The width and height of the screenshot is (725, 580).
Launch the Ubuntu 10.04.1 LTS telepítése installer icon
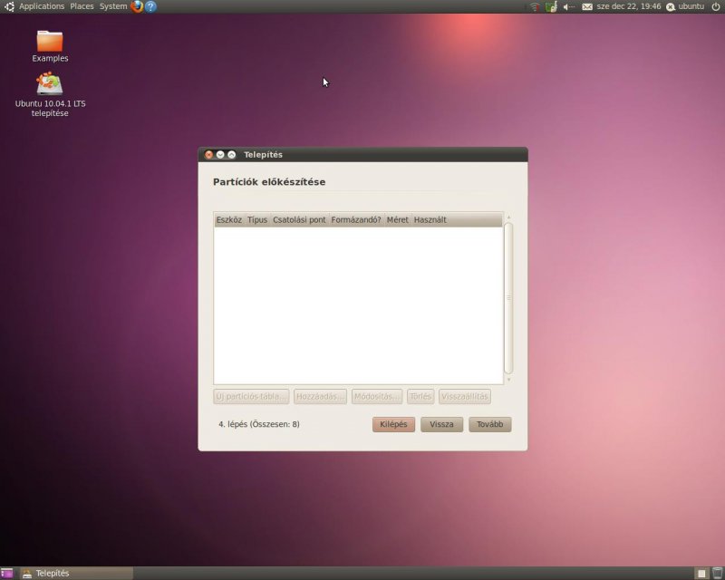click(x=50, y=94)
